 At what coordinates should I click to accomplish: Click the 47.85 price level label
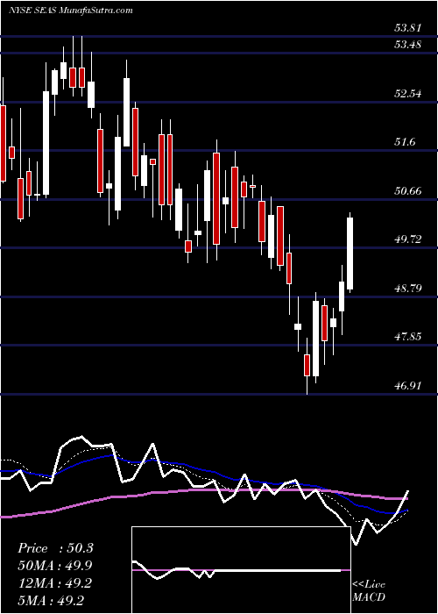[407, 337]
